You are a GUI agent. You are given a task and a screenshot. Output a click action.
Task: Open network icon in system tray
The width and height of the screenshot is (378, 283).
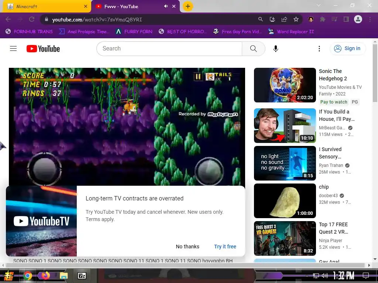[316, 276]
